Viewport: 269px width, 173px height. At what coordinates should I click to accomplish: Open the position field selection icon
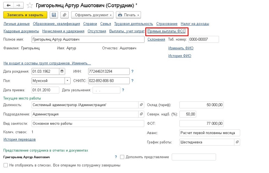pyautogui.click(x=141, y=105)
